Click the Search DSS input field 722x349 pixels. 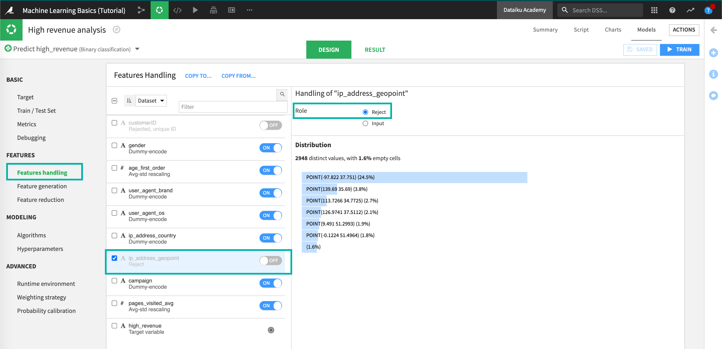click(600, 10)
